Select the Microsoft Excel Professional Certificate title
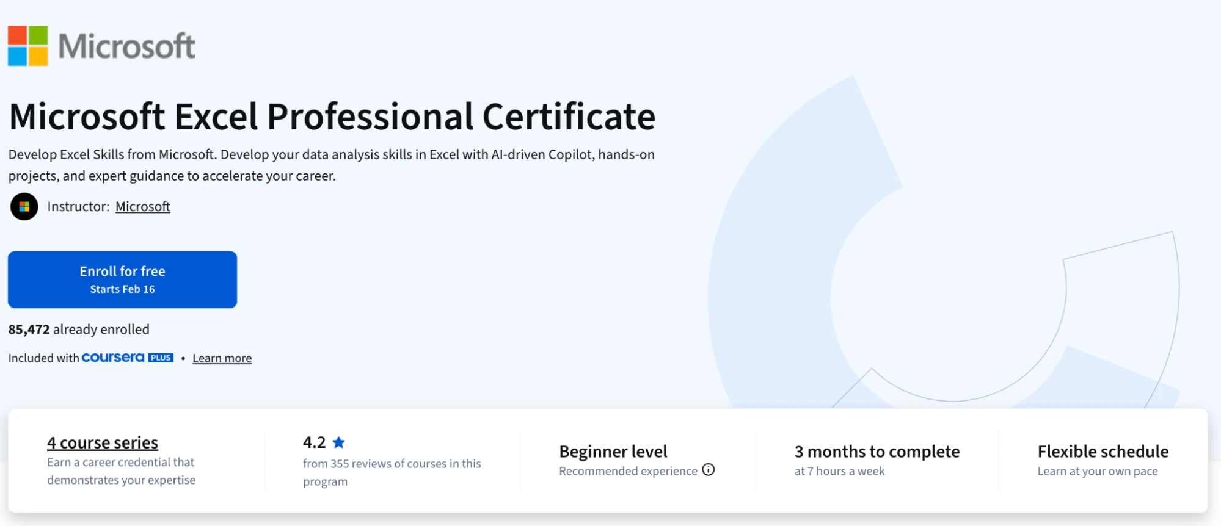The image size is (1221, 526). click(332, 116)
